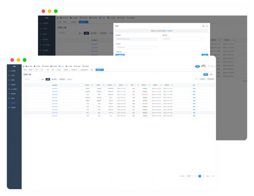This screenshot has height=196, width=254.
Task: Open the first order number link
Action: [x=55, y=88]
